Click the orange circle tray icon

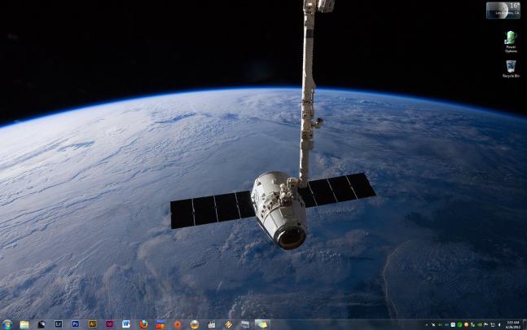point(466,324)
